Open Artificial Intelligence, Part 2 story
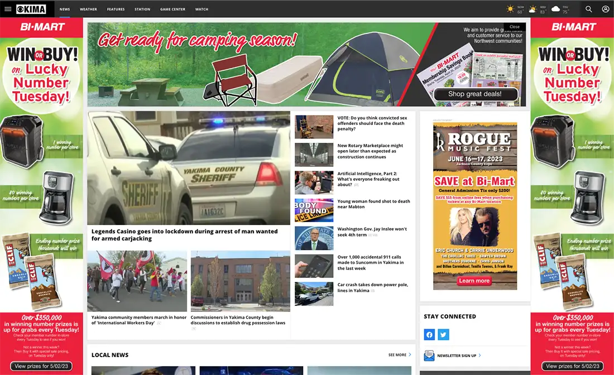Image resolution: width=614 pixels, height=375 pixels. tap(368, 179)
